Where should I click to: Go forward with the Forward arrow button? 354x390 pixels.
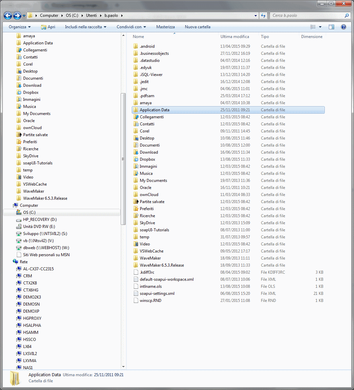(x=17, y=16)
